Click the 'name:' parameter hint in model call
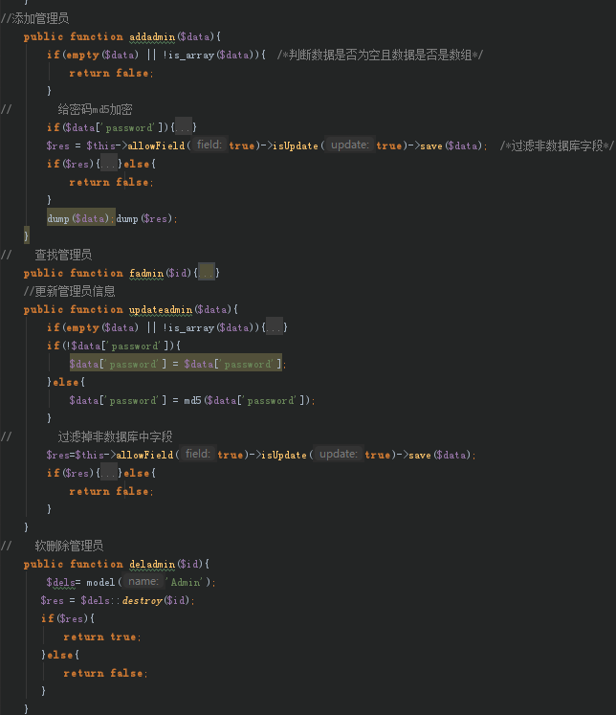616x715 pixels. pos(143,582)
